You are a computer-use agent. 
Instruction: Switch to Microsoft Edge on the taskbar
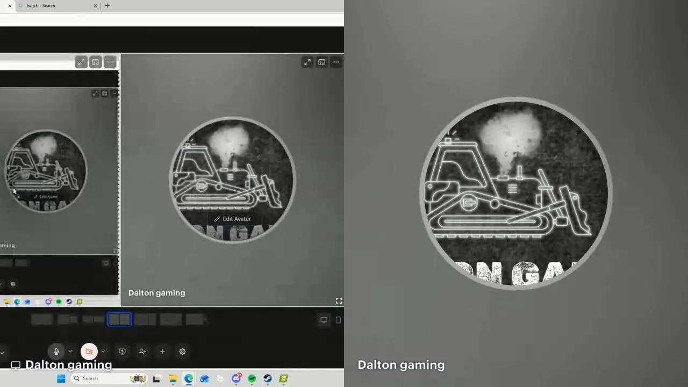click(x=189, y=378)
